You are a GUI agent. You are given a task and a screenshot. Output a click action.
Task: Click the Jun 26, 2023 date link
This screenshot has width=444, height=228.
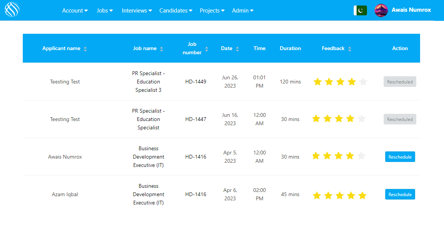pyautogui.click(x=230, y=81)
